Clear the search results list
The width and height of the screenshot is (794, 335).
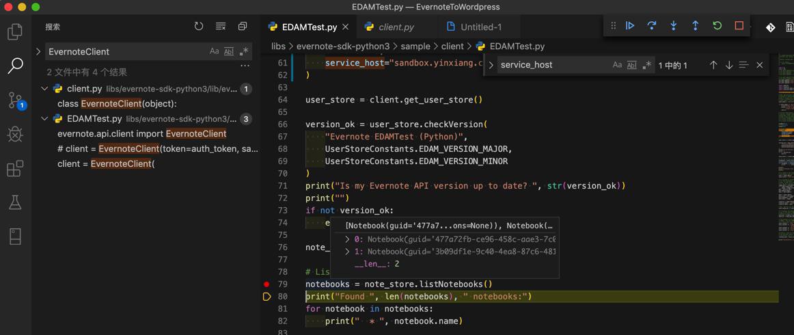(221, 27)
